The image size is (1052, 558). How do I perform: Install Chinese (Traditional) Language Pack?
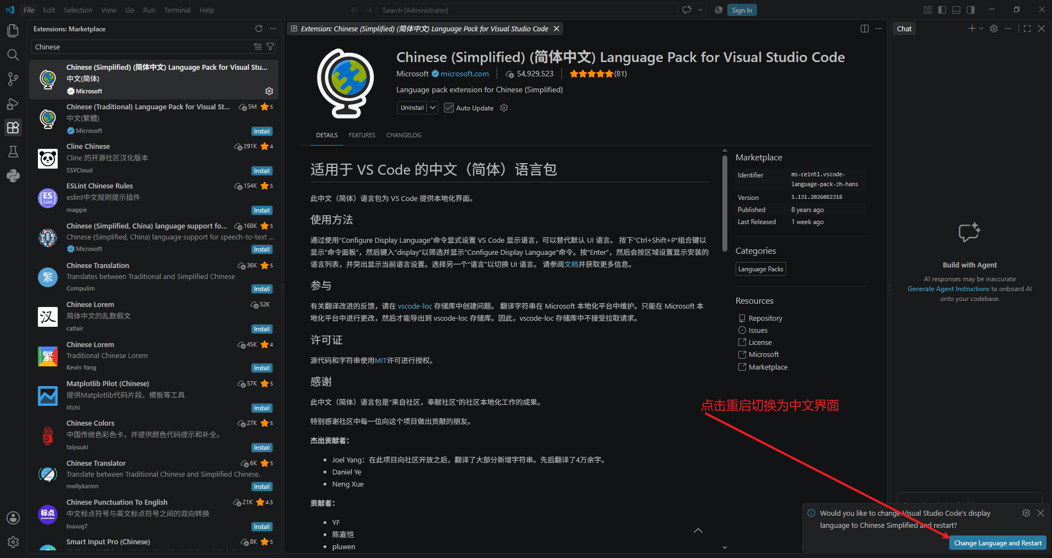(262, 131)
